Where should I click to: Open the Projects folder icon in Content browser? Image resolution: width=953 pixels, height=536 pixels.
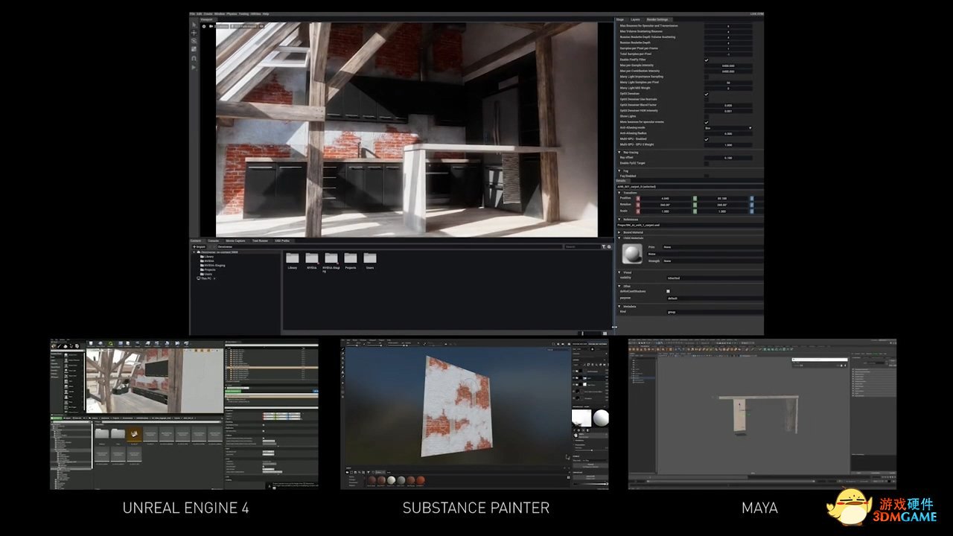[x=351, y=258]
